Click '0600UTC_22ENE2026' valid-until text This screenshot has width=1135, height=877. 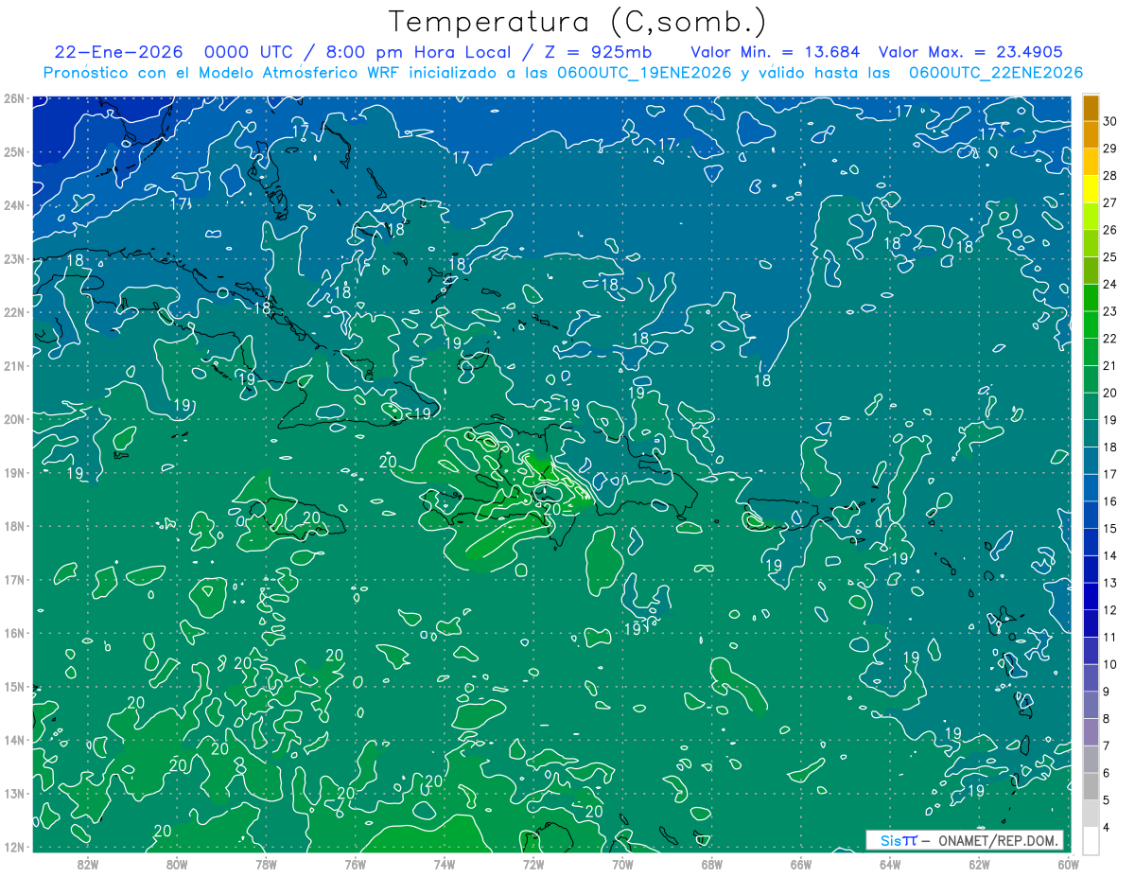(995, 73)
